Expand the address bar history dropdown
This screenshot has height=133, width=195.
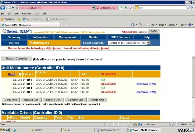pyautogui.click(x=93, y=8)
